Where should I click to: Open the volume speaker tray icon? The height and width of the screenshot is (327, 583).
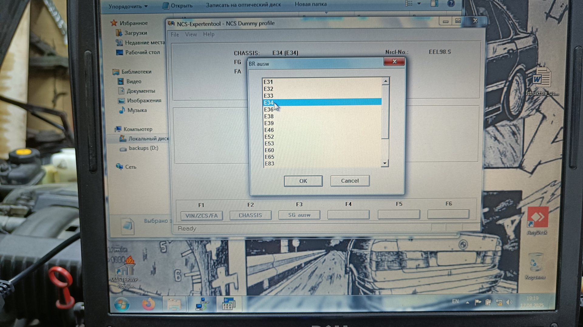coord(510,302)
